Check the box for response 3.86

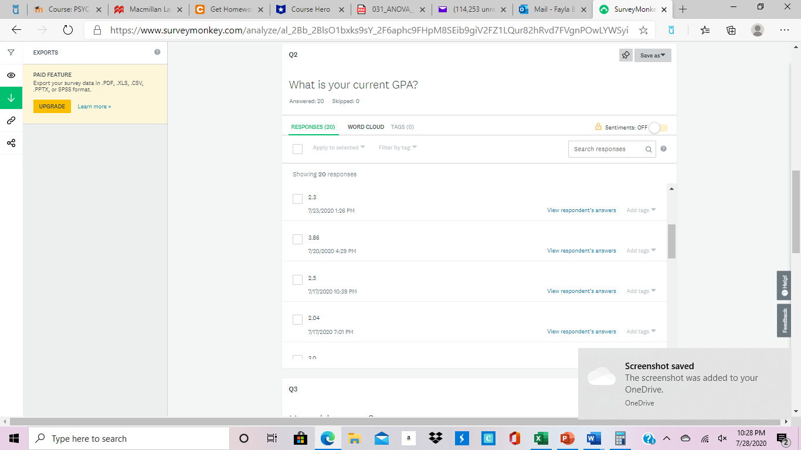297,239
